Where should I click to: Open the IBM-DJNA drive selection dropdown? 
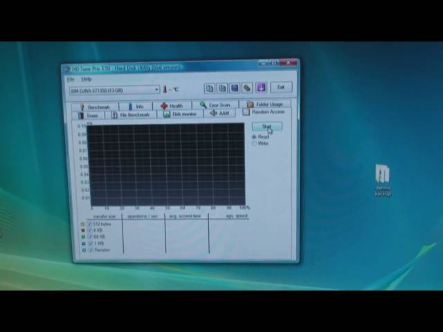pos(114,91)
